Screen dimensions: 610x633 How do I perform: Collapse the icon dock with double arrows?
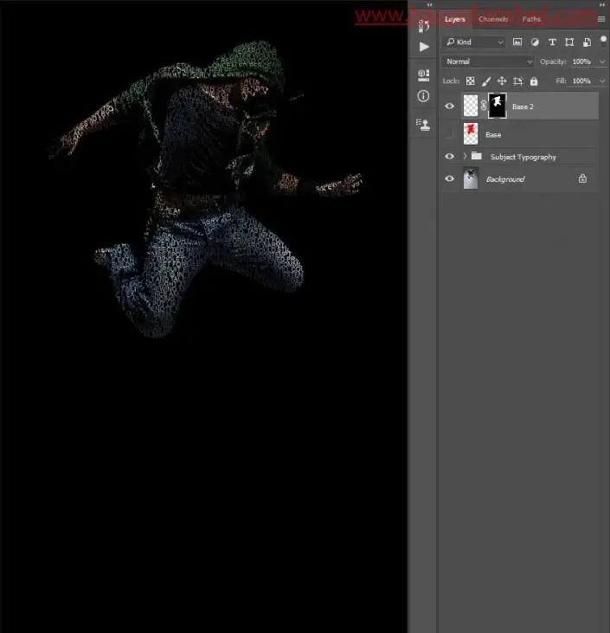pos(430,5)
